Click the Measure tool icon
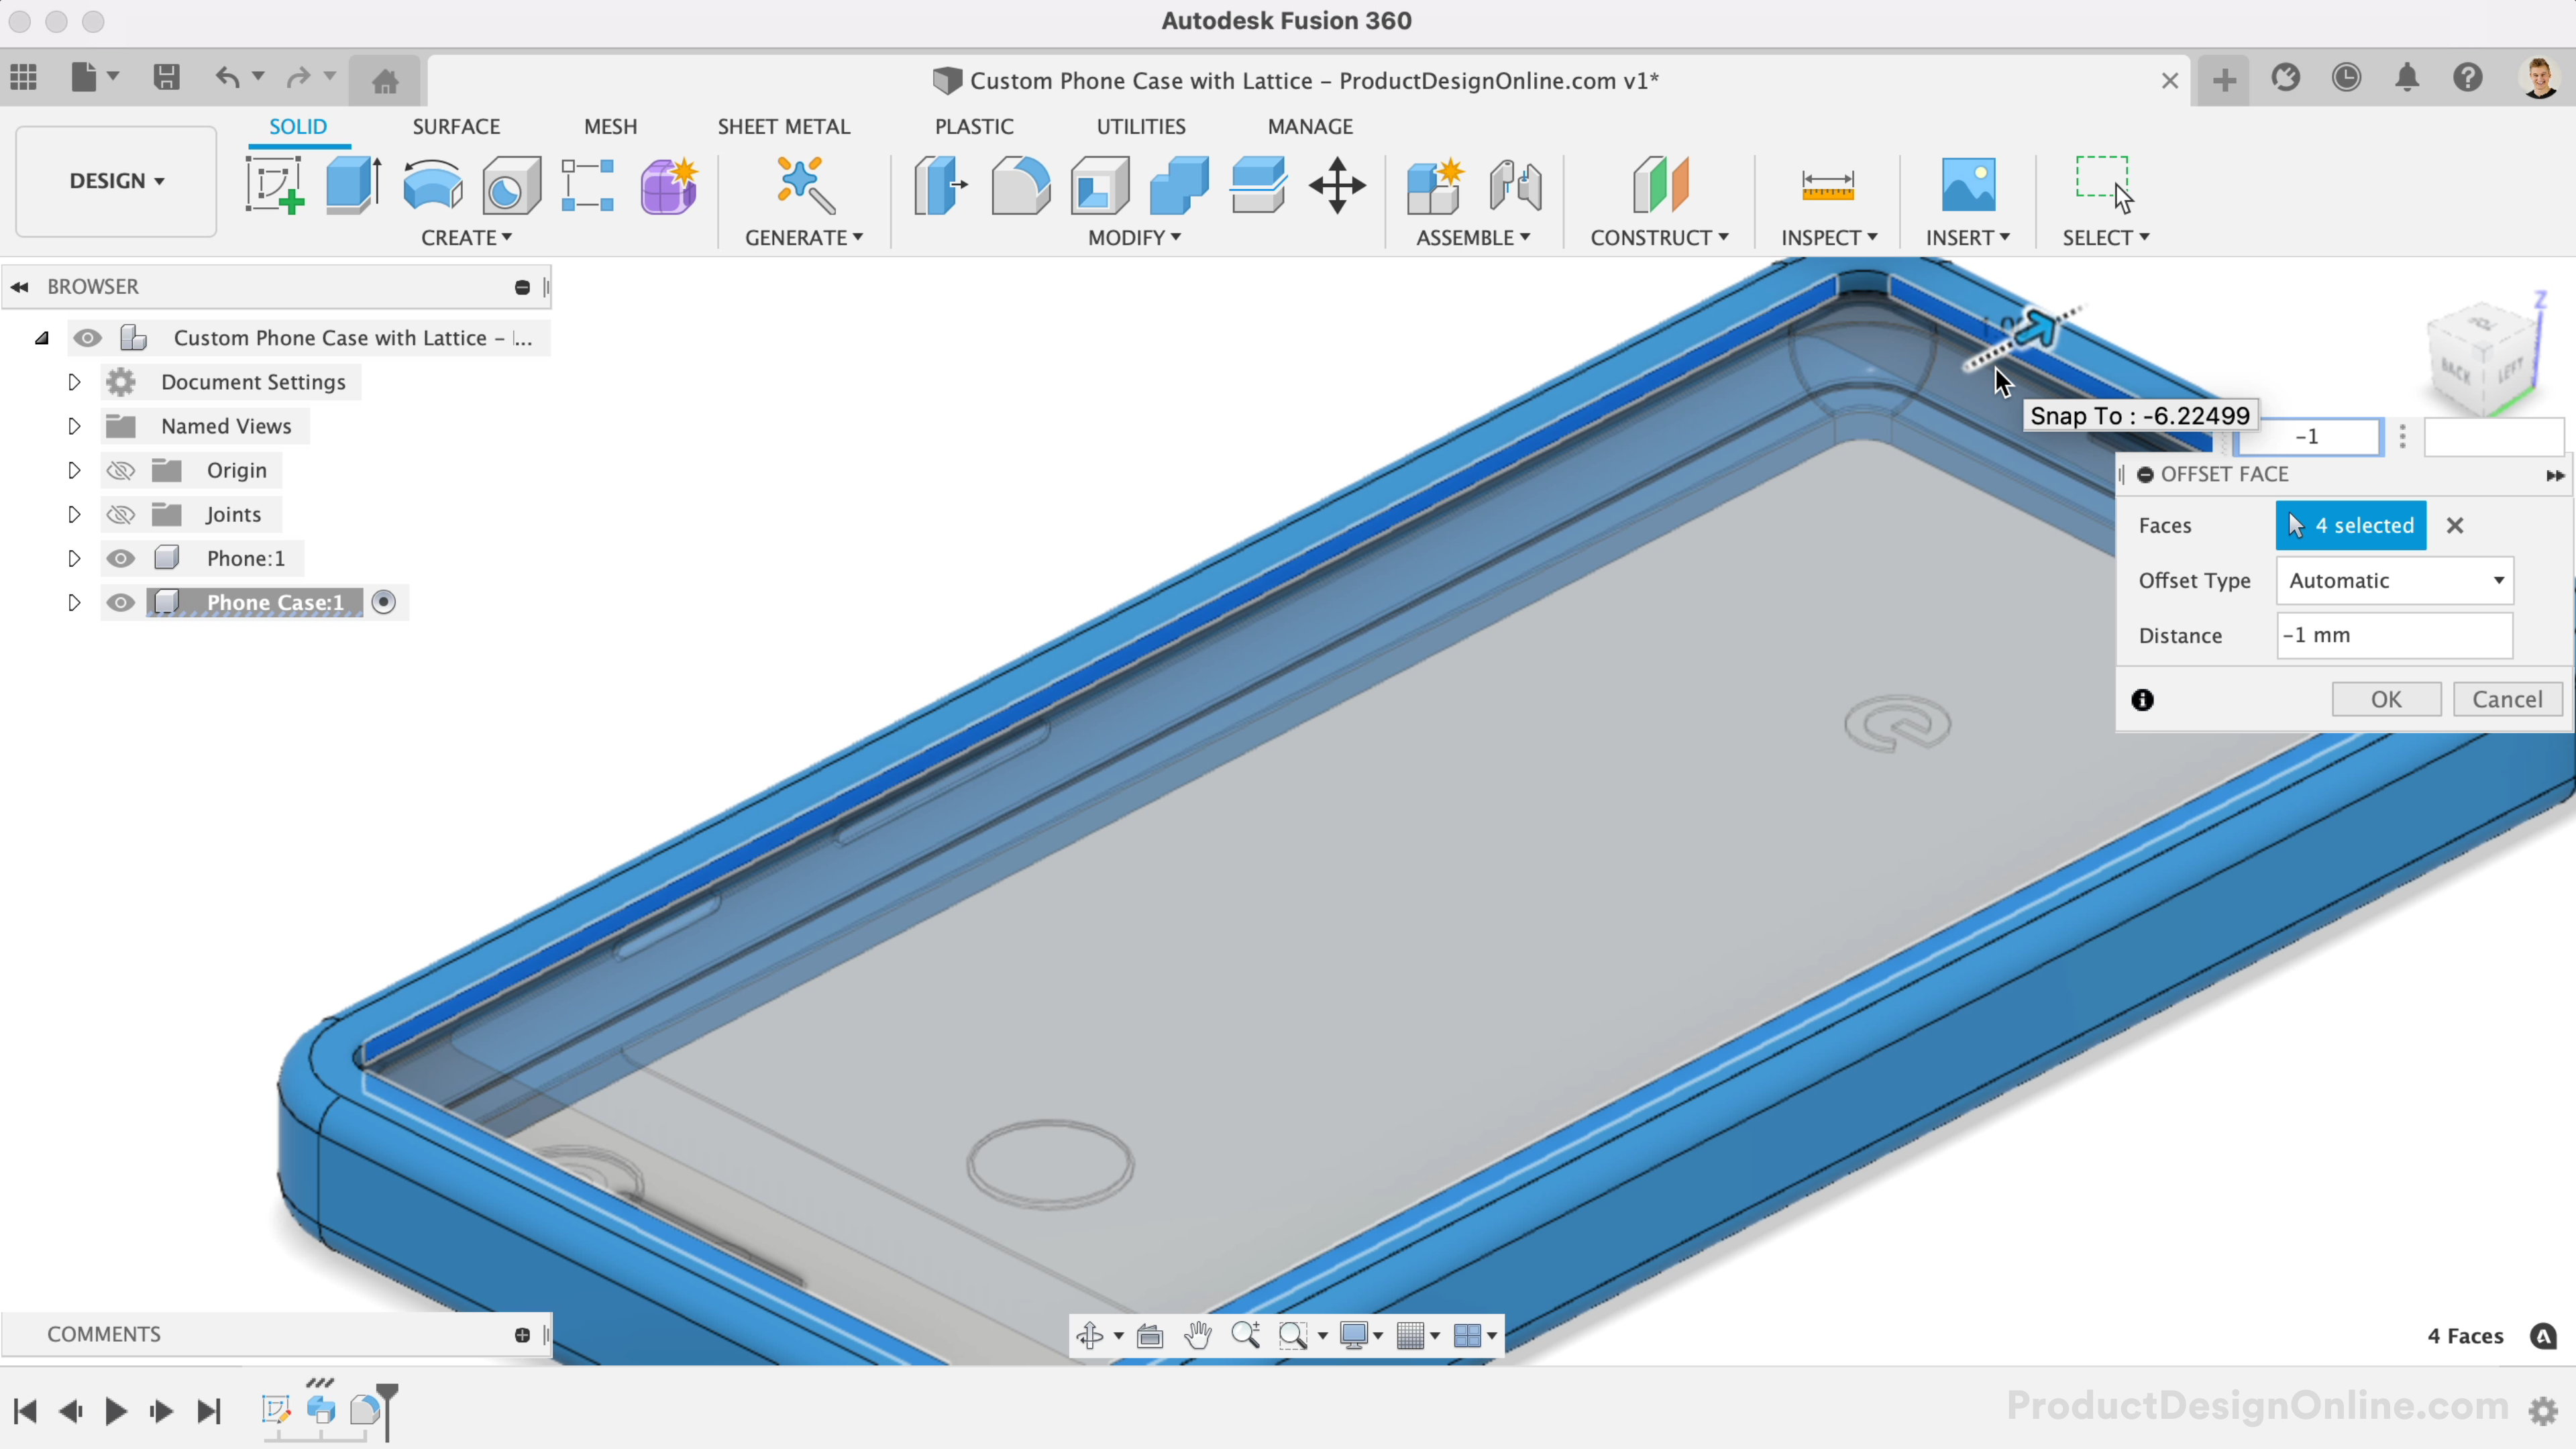Image resolution: width=2576 pixels, height=1449 pixels. [1827, 185]
